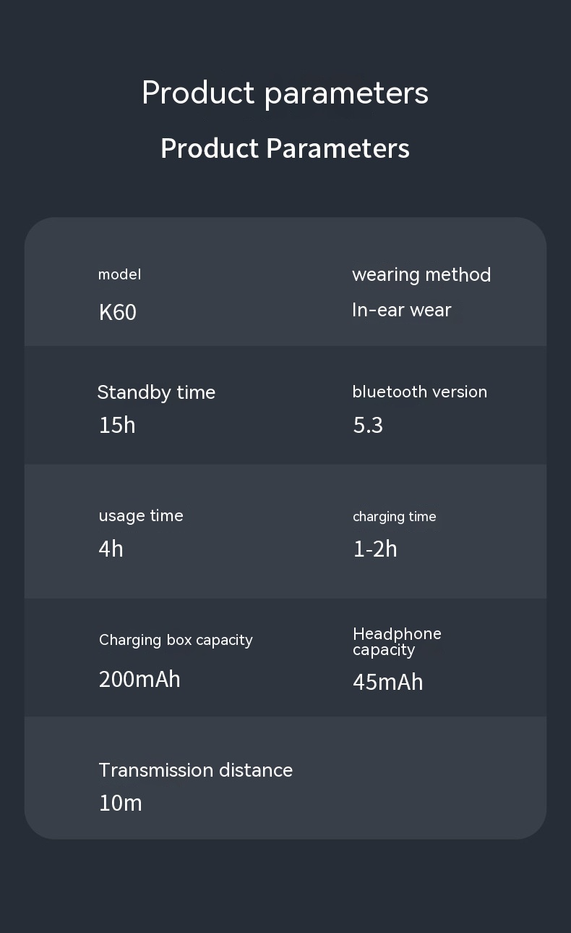Select the "Standby time" label
This screenshot has width=571, height=933.
pos(156,392)
